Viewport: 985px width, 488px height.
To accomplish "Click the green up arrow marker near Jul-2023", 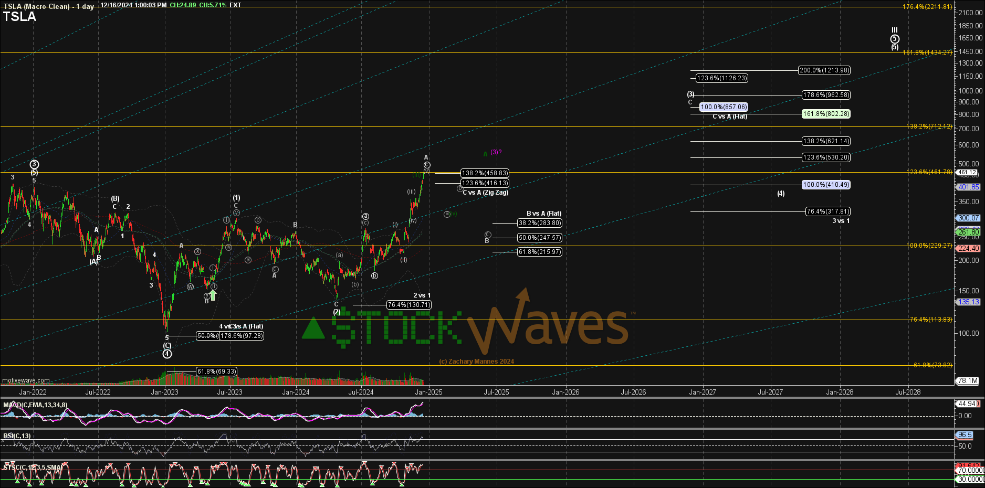I will click(213, 295).
